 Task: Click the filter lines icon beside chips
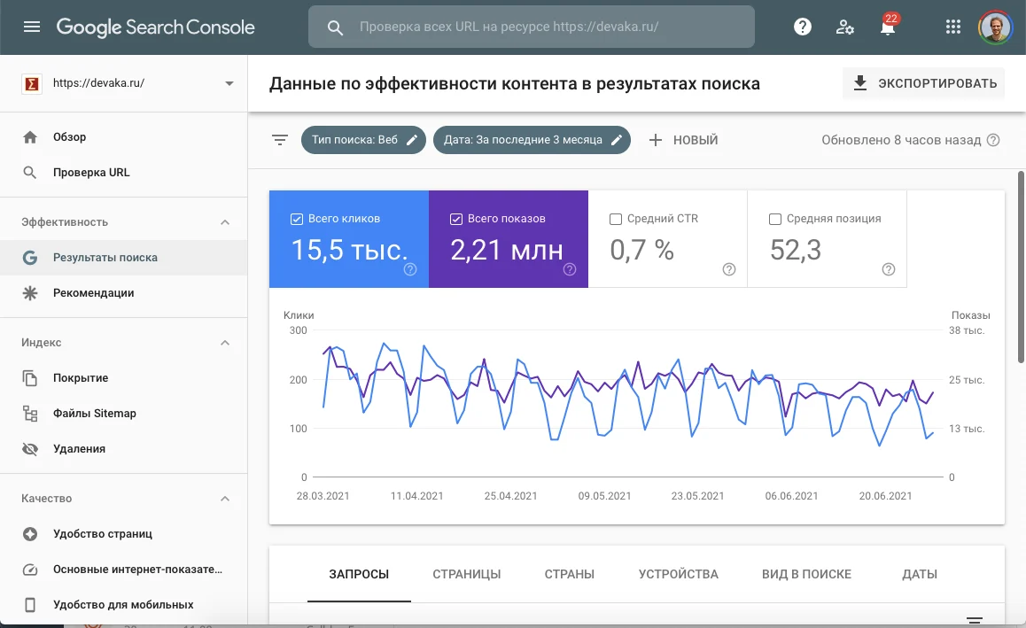[280, 140]
